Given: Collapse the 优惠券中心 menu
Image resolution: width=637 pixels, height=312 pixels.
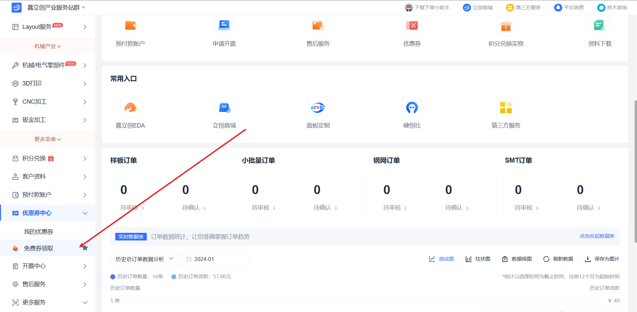Looking at the screenshot, I should point(48,213).
